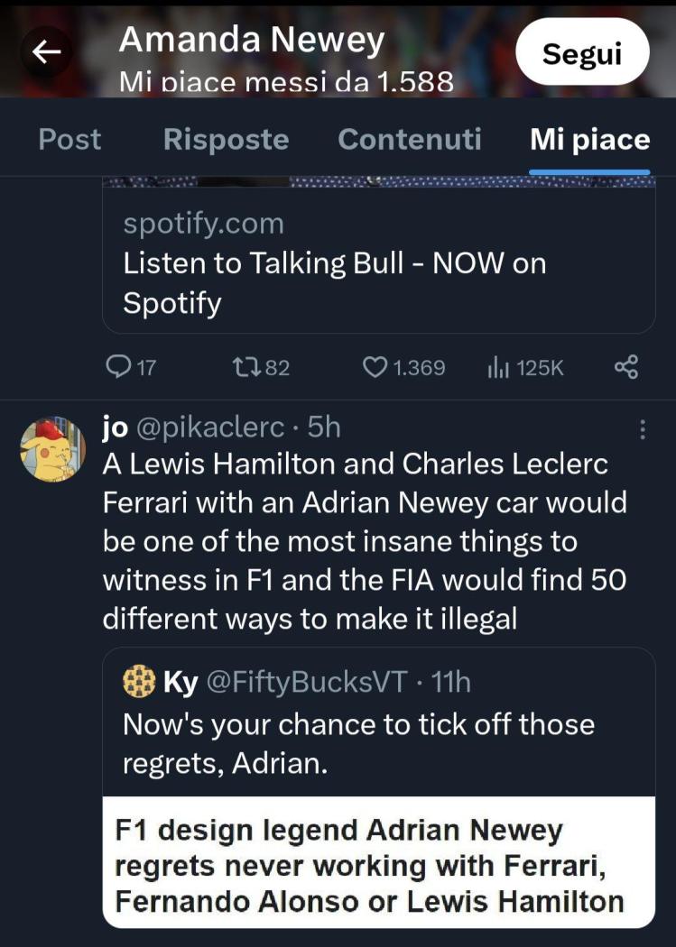Tap the share icon on Spotify post
The image size is (676, 947).
[x=625, y=367]
